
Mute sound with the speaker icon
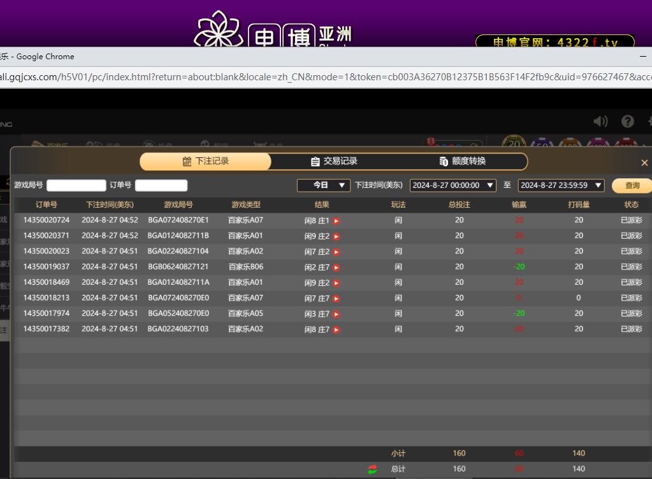click(x=600, y=121)
